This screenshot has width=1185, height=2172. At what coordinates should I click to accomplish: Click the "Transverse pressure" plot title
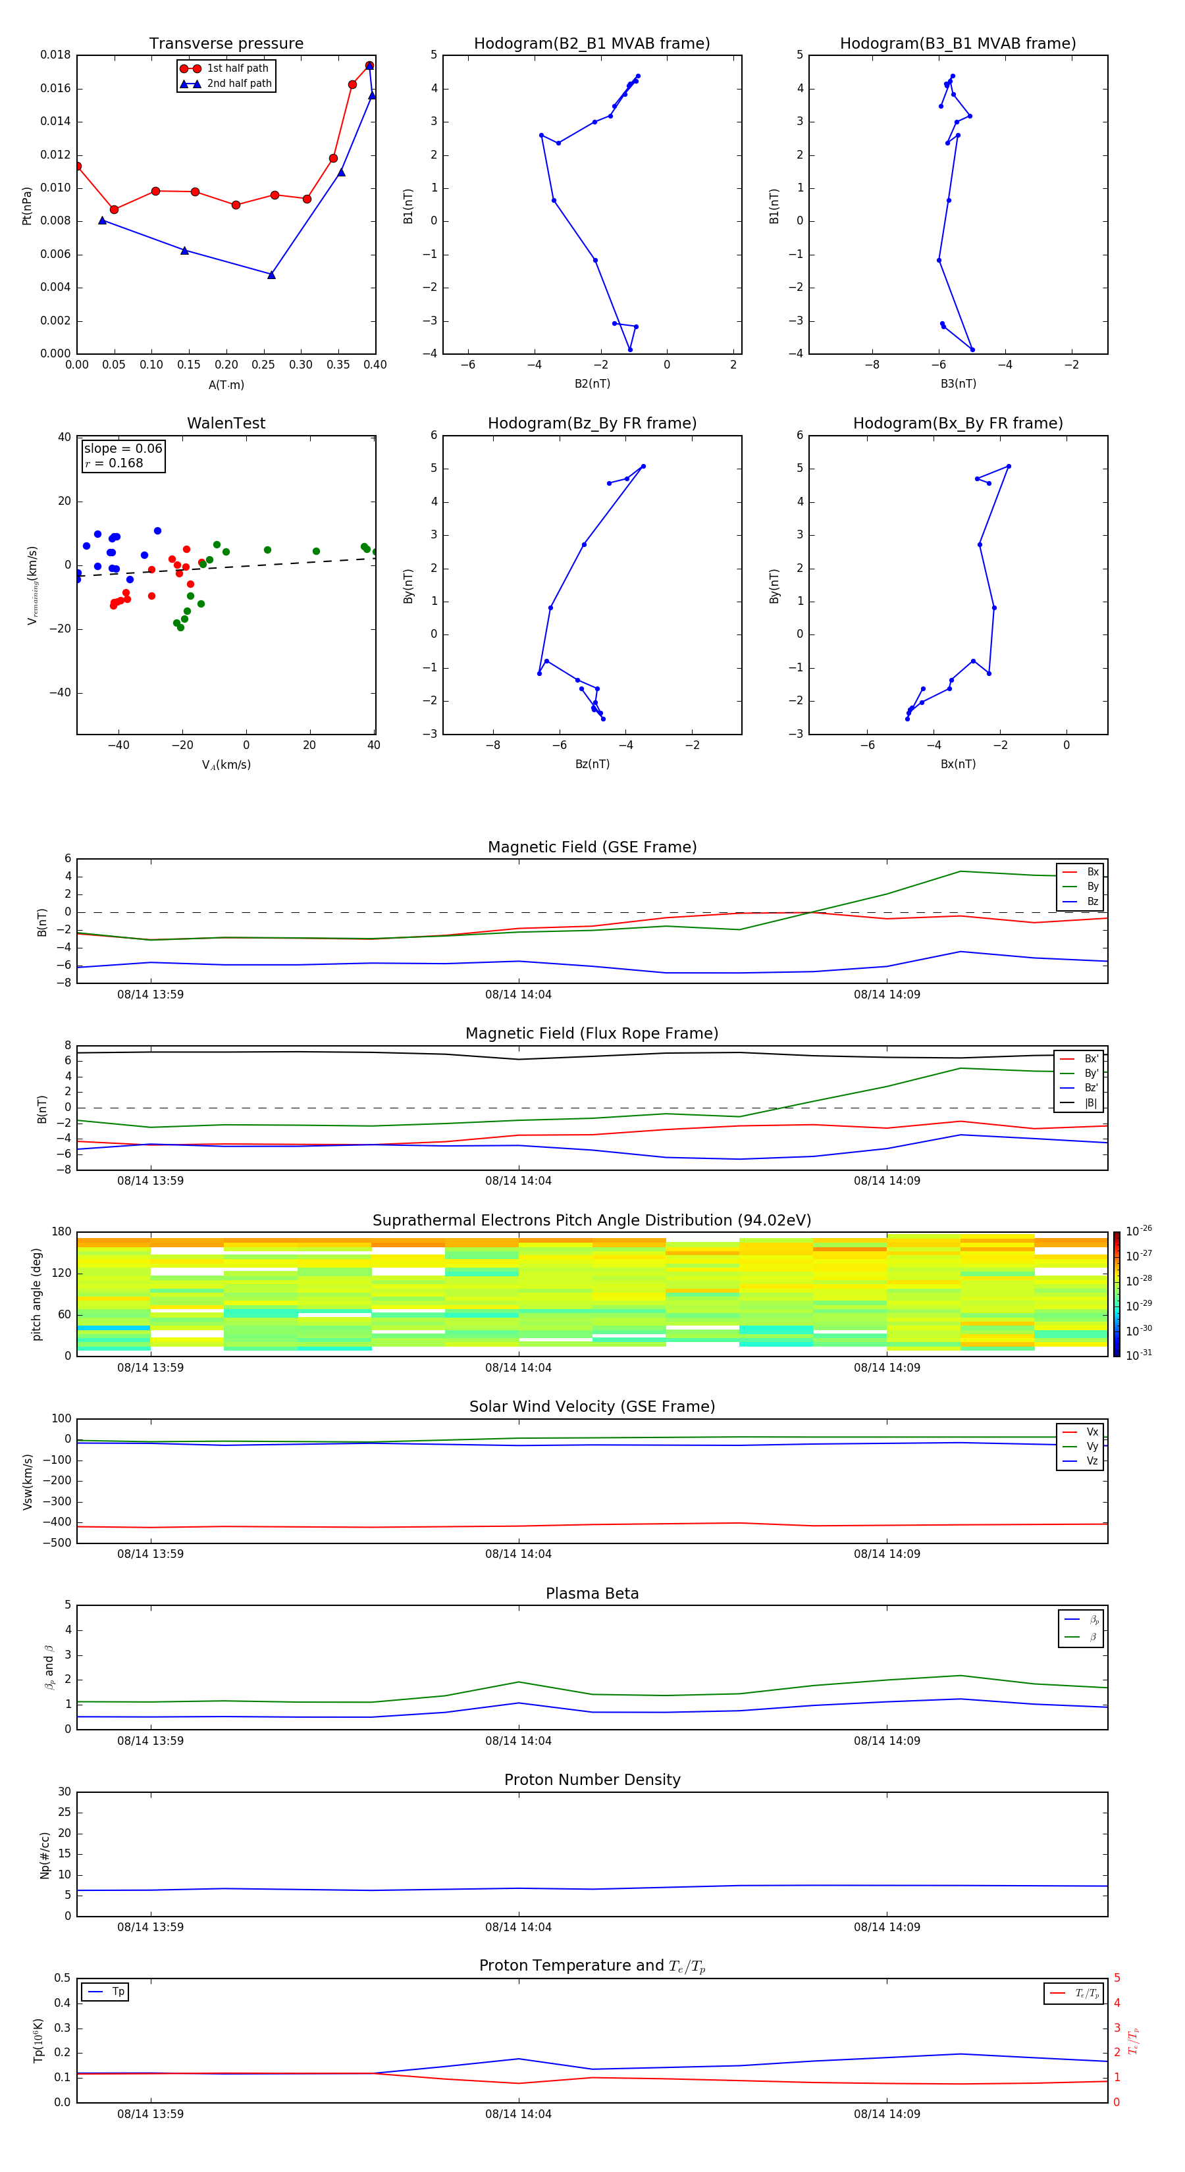[226, 44]
